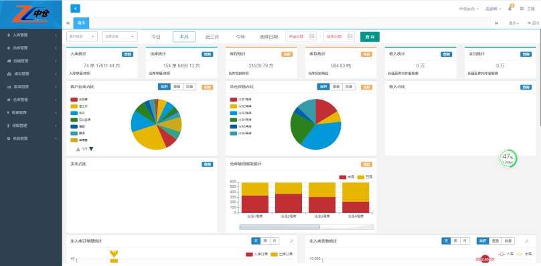Expand 运输管理 using its chevron
Screen dimensions: 541x266
click(56, 61)
